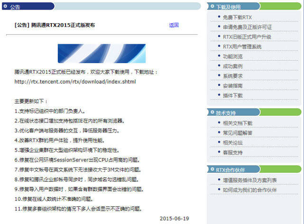This screenshot has width=304, height=224.
Task: Open 增值服务插件及方案列表 link
Action: [x=250, y=180]
